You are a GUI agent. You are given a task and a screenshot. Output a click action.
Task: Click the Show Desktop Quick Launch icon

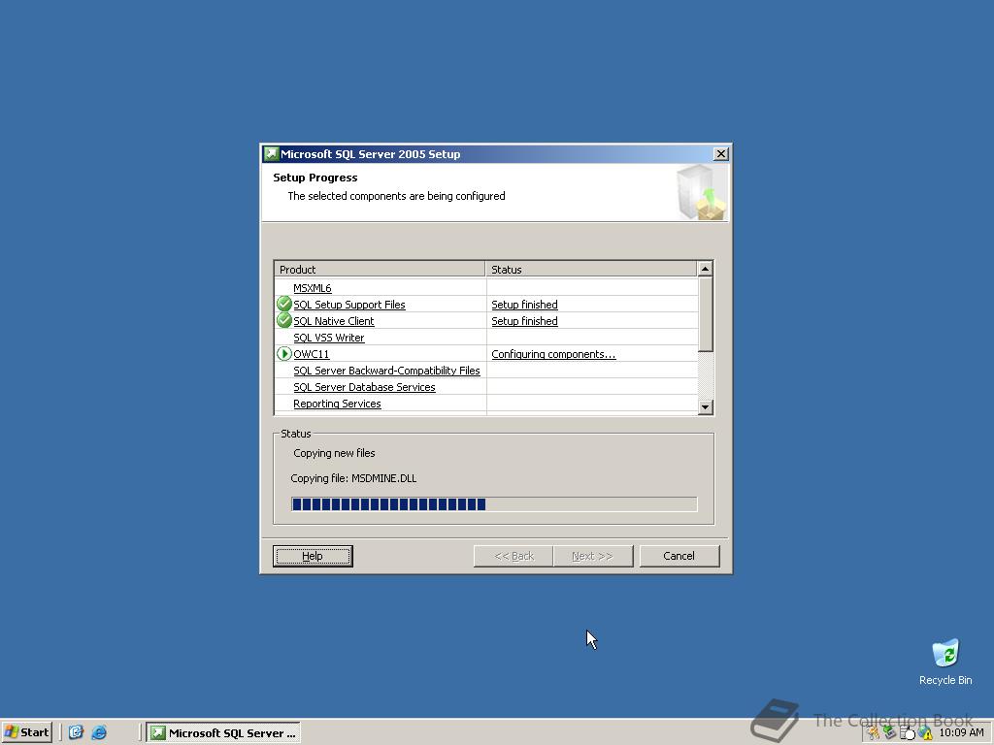(x=76, y=733)
